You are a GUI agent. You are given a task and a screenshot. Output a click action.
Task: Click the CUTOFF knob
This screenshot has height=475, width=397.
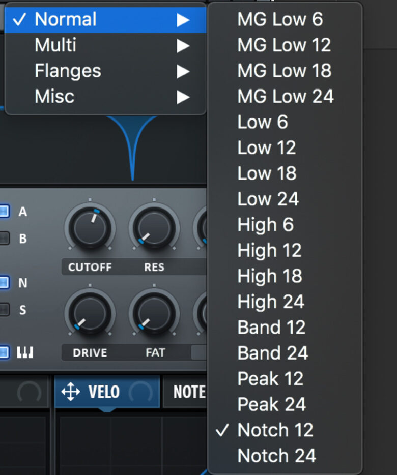pyautogui.click(x=90, y=228)
